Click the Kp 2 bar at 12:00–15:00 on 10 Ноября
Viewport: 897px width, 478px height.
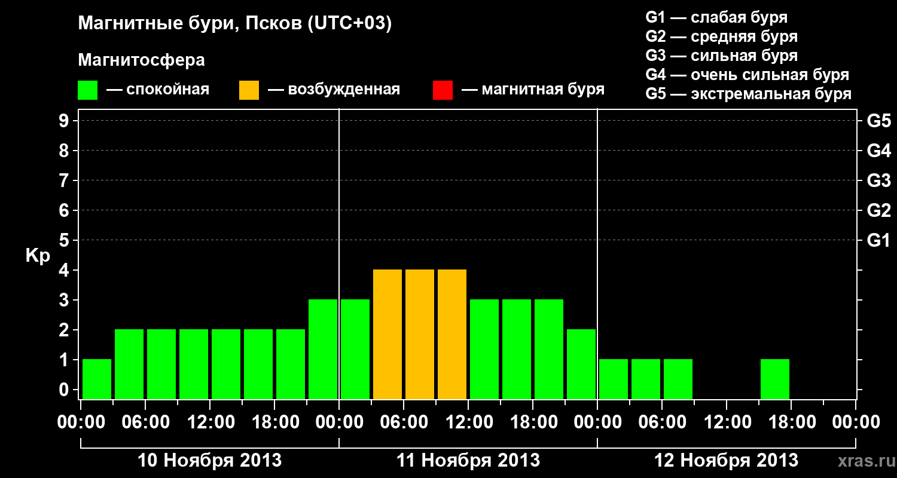point(226,364)
